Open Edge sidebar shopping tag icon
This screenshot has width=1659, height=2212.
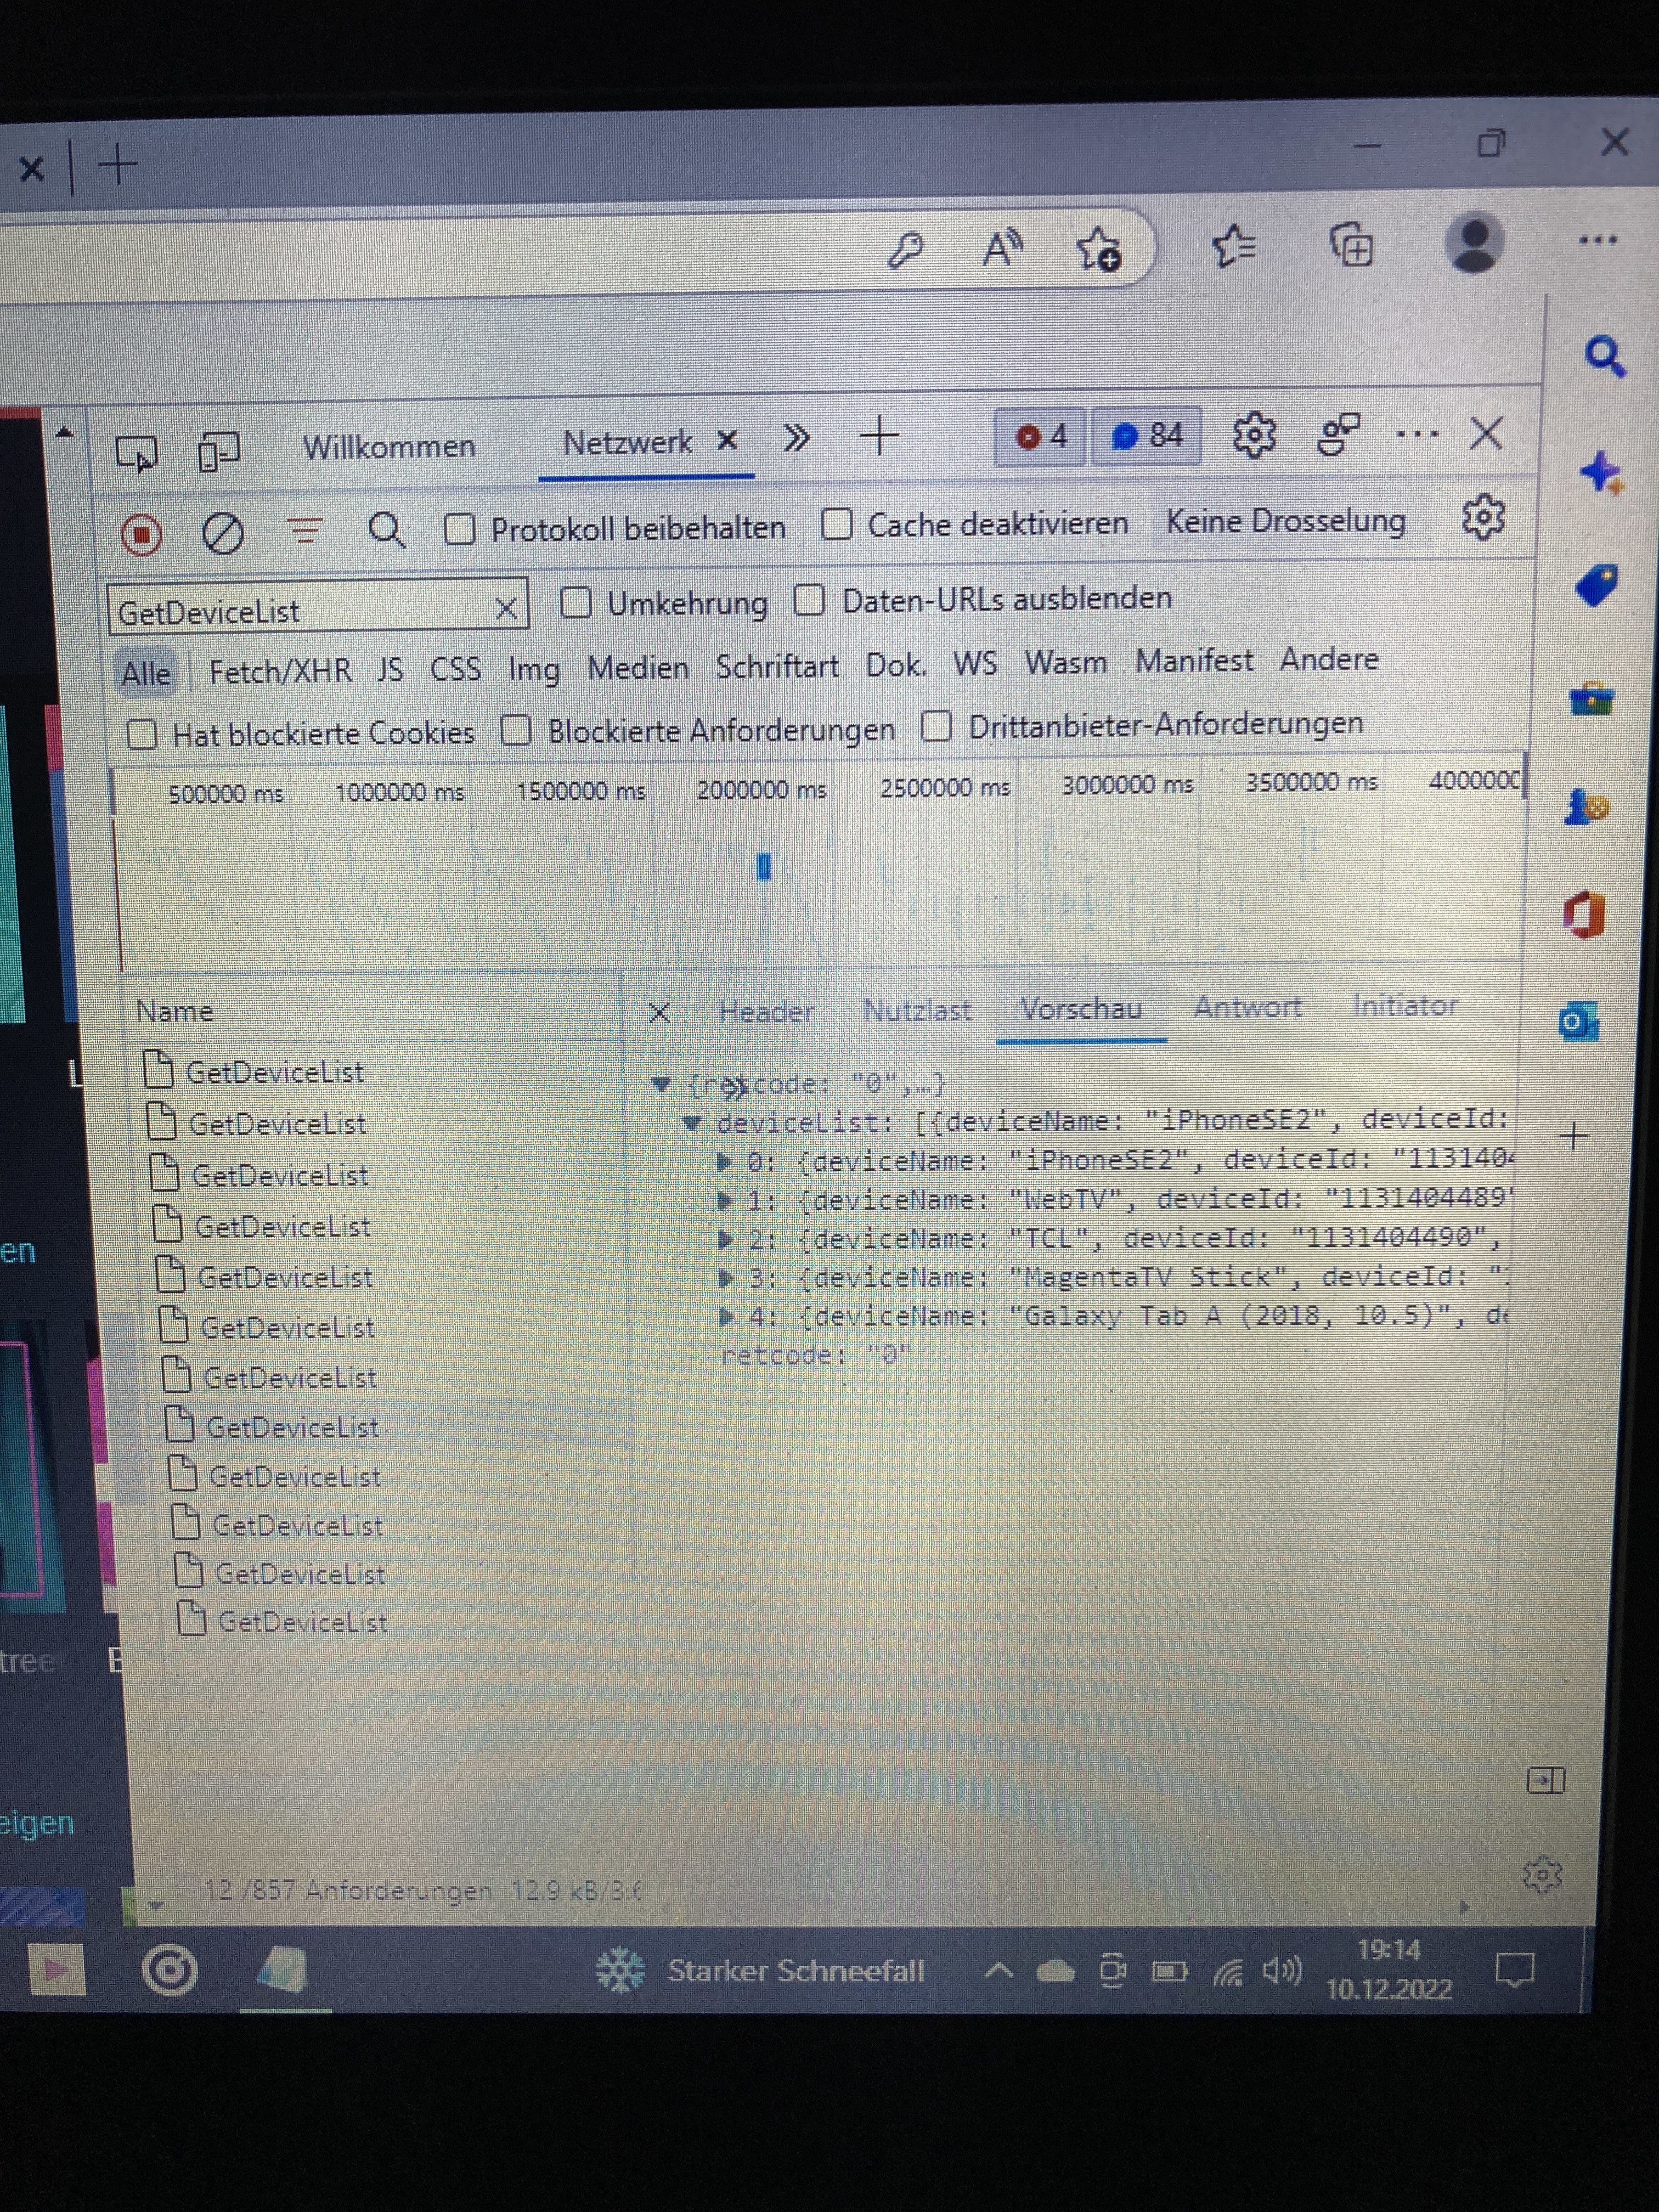pos(1598,585)
